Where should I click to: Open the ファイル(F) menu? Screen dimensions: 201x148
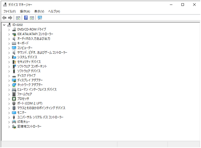point(10,11)
